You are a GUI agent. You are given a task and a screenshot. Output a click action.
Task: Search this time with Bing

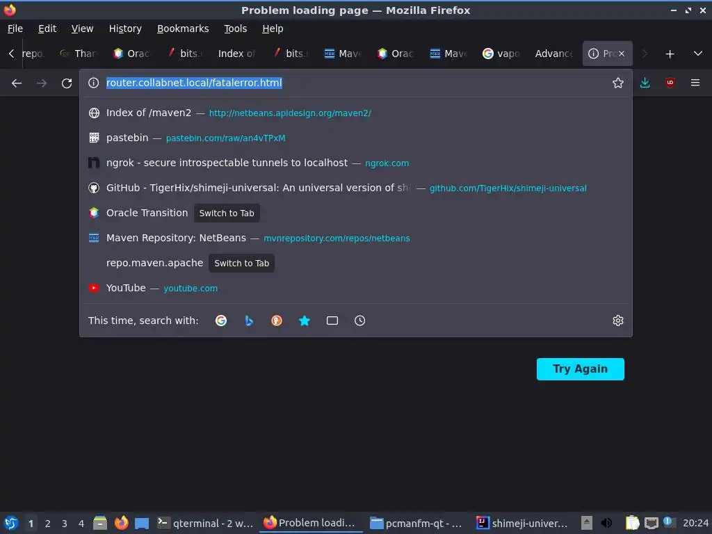click(x=249, y=321)
